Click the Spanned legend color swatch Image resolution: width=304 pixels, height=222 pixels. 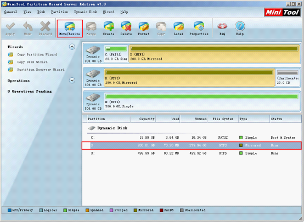87,210
